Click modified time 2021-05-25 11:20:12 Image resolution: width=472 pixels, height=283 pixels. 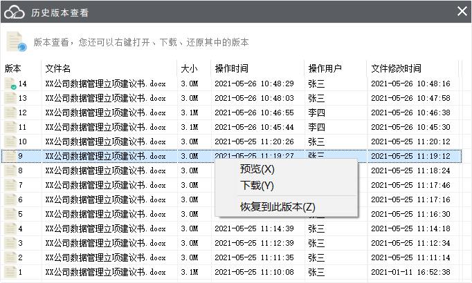pyautogui.click(x=410, y=141)
